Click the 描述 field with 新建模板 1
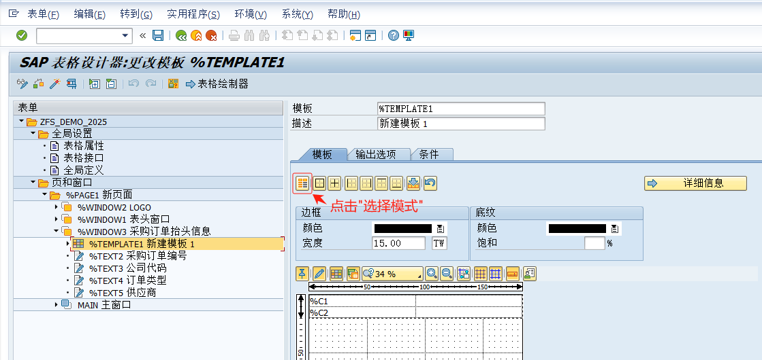The height and width of the screenshot is (360, 762). pyautogui.click(x=461, y=124)
